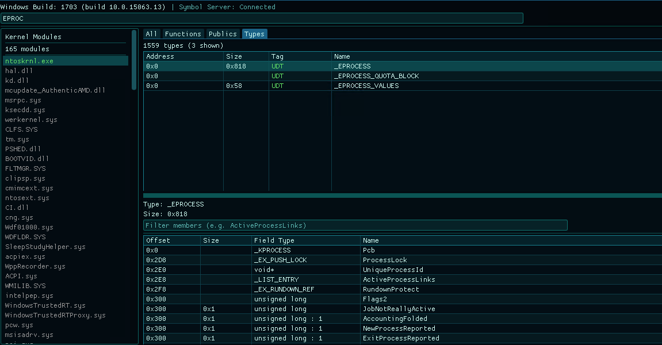Select the RundownProtect member row

(403, 289)
